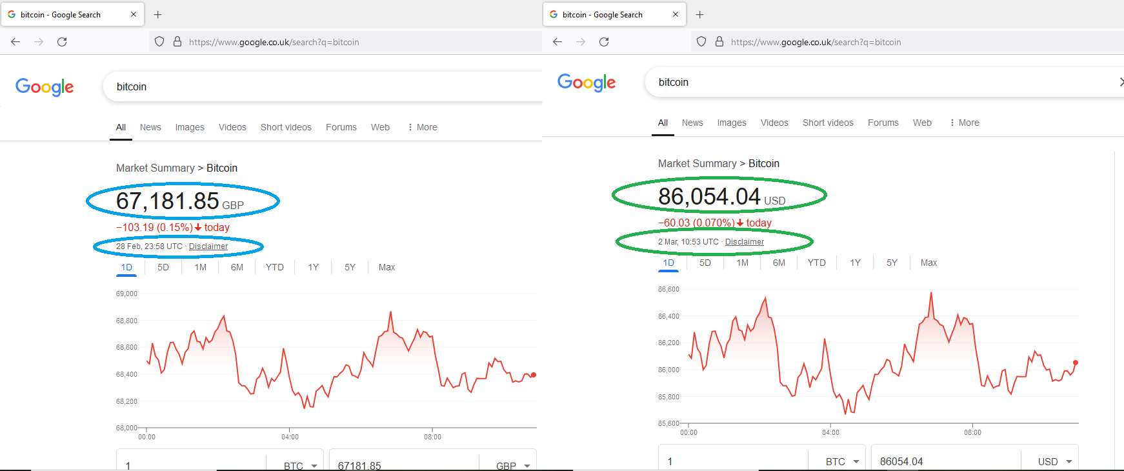Select 1M range on USD chart
Screen dimensions: 1124x471
743,263
